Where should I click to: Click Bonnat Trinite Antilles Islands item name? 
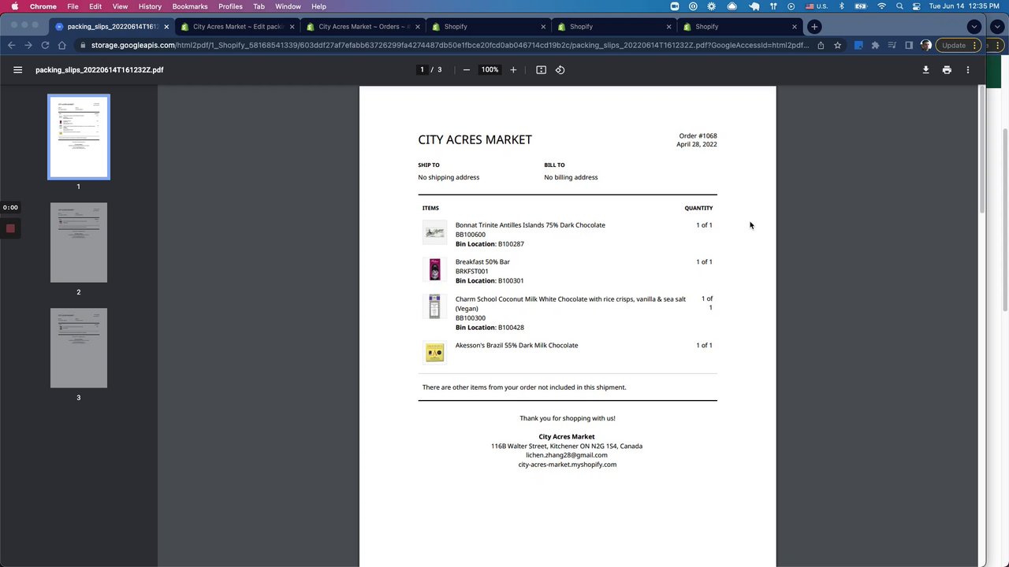(x=530, y=225)
